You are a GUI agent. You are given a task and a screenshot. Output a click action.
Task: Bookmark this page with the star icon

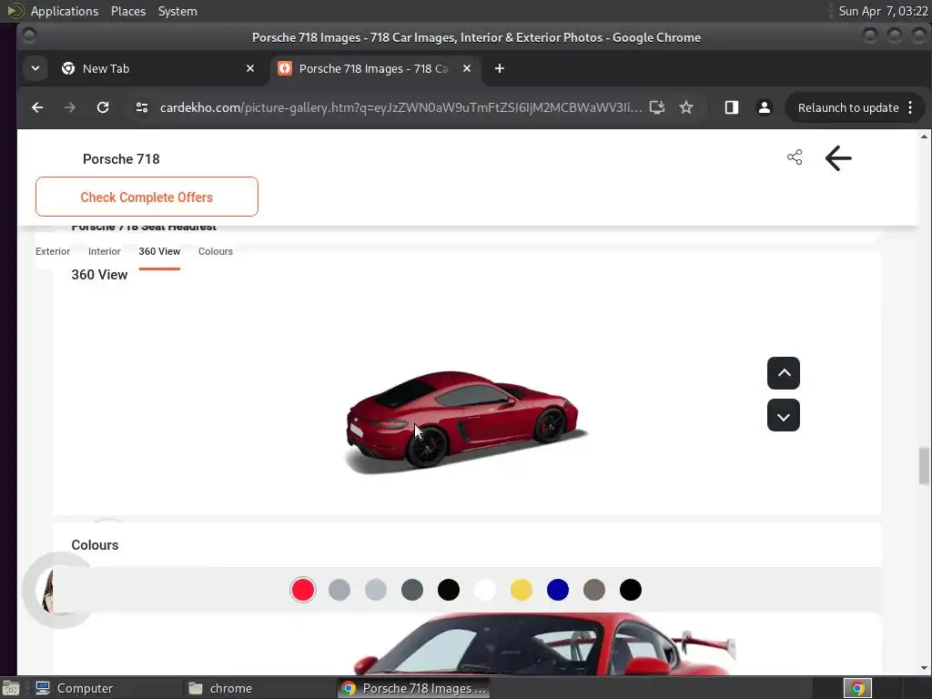point(686,107)
